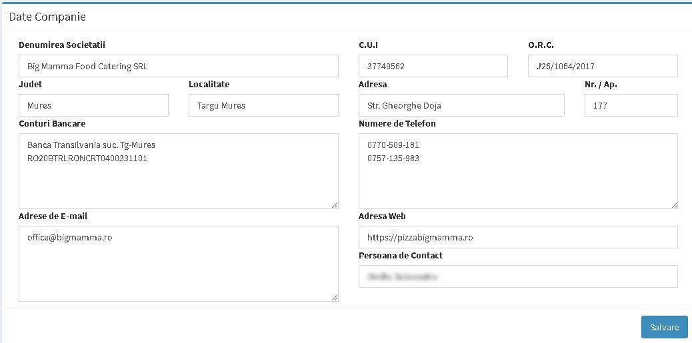Click the Banca Transilvania suc. Tg-Mures line
The height and width of the screenshot is (343, 692).
pyautogui.click(x=91, y=145)
